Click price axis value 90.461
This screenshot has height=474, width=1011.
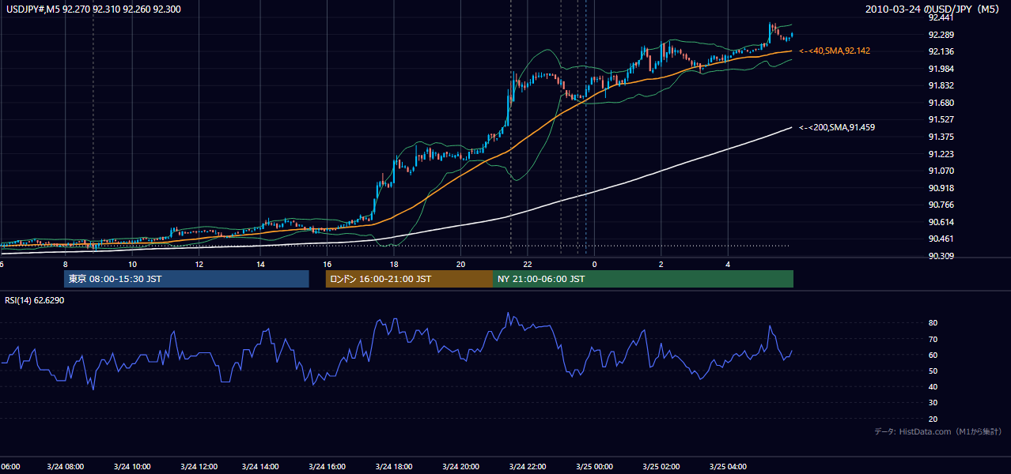pyautogui.click(x=941, y=239)
